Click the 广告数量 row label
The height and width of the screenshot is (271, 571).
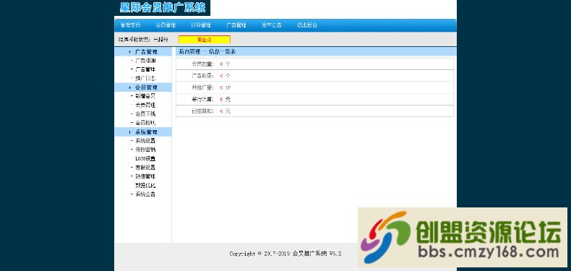(x=202, y=76)
